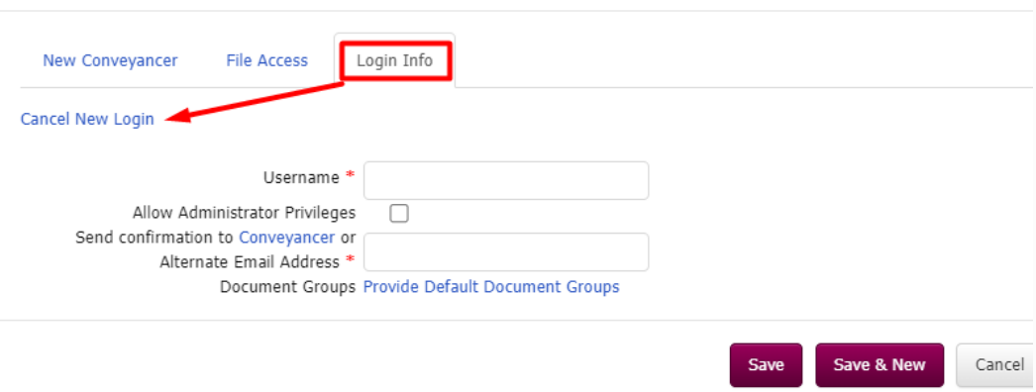
Task: Select the Login Info tab
Action: click(x=394, y=60)
